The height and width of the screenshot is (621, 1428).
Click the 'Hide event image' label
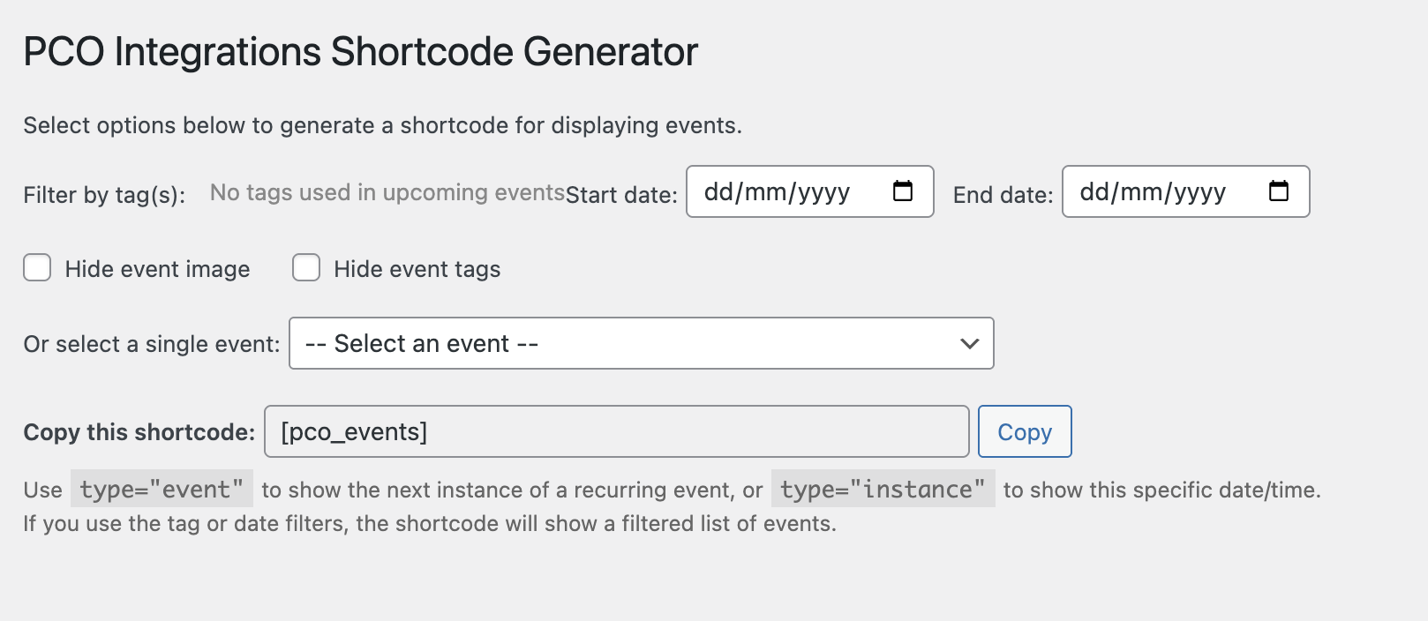[157, 269]
